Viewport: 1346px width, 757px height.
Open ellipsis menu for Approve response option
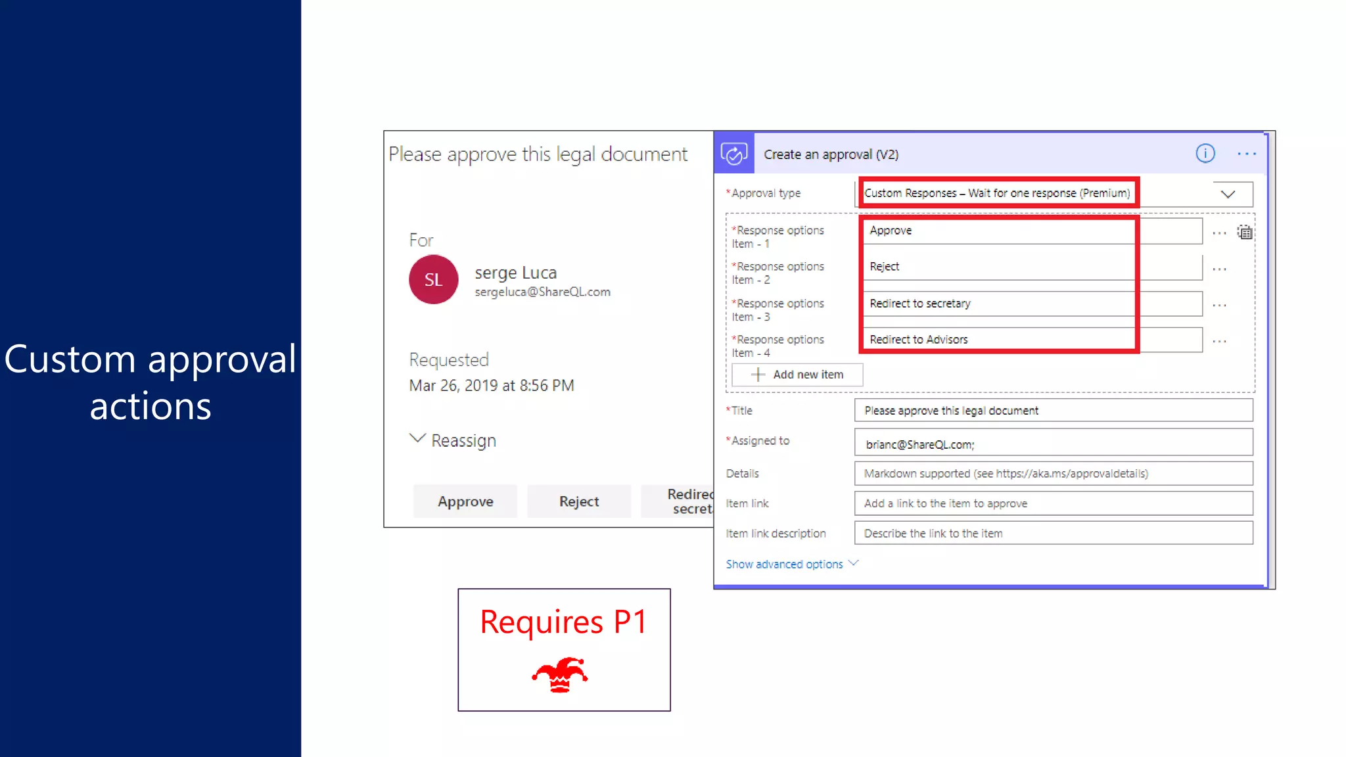[1219, 233]
